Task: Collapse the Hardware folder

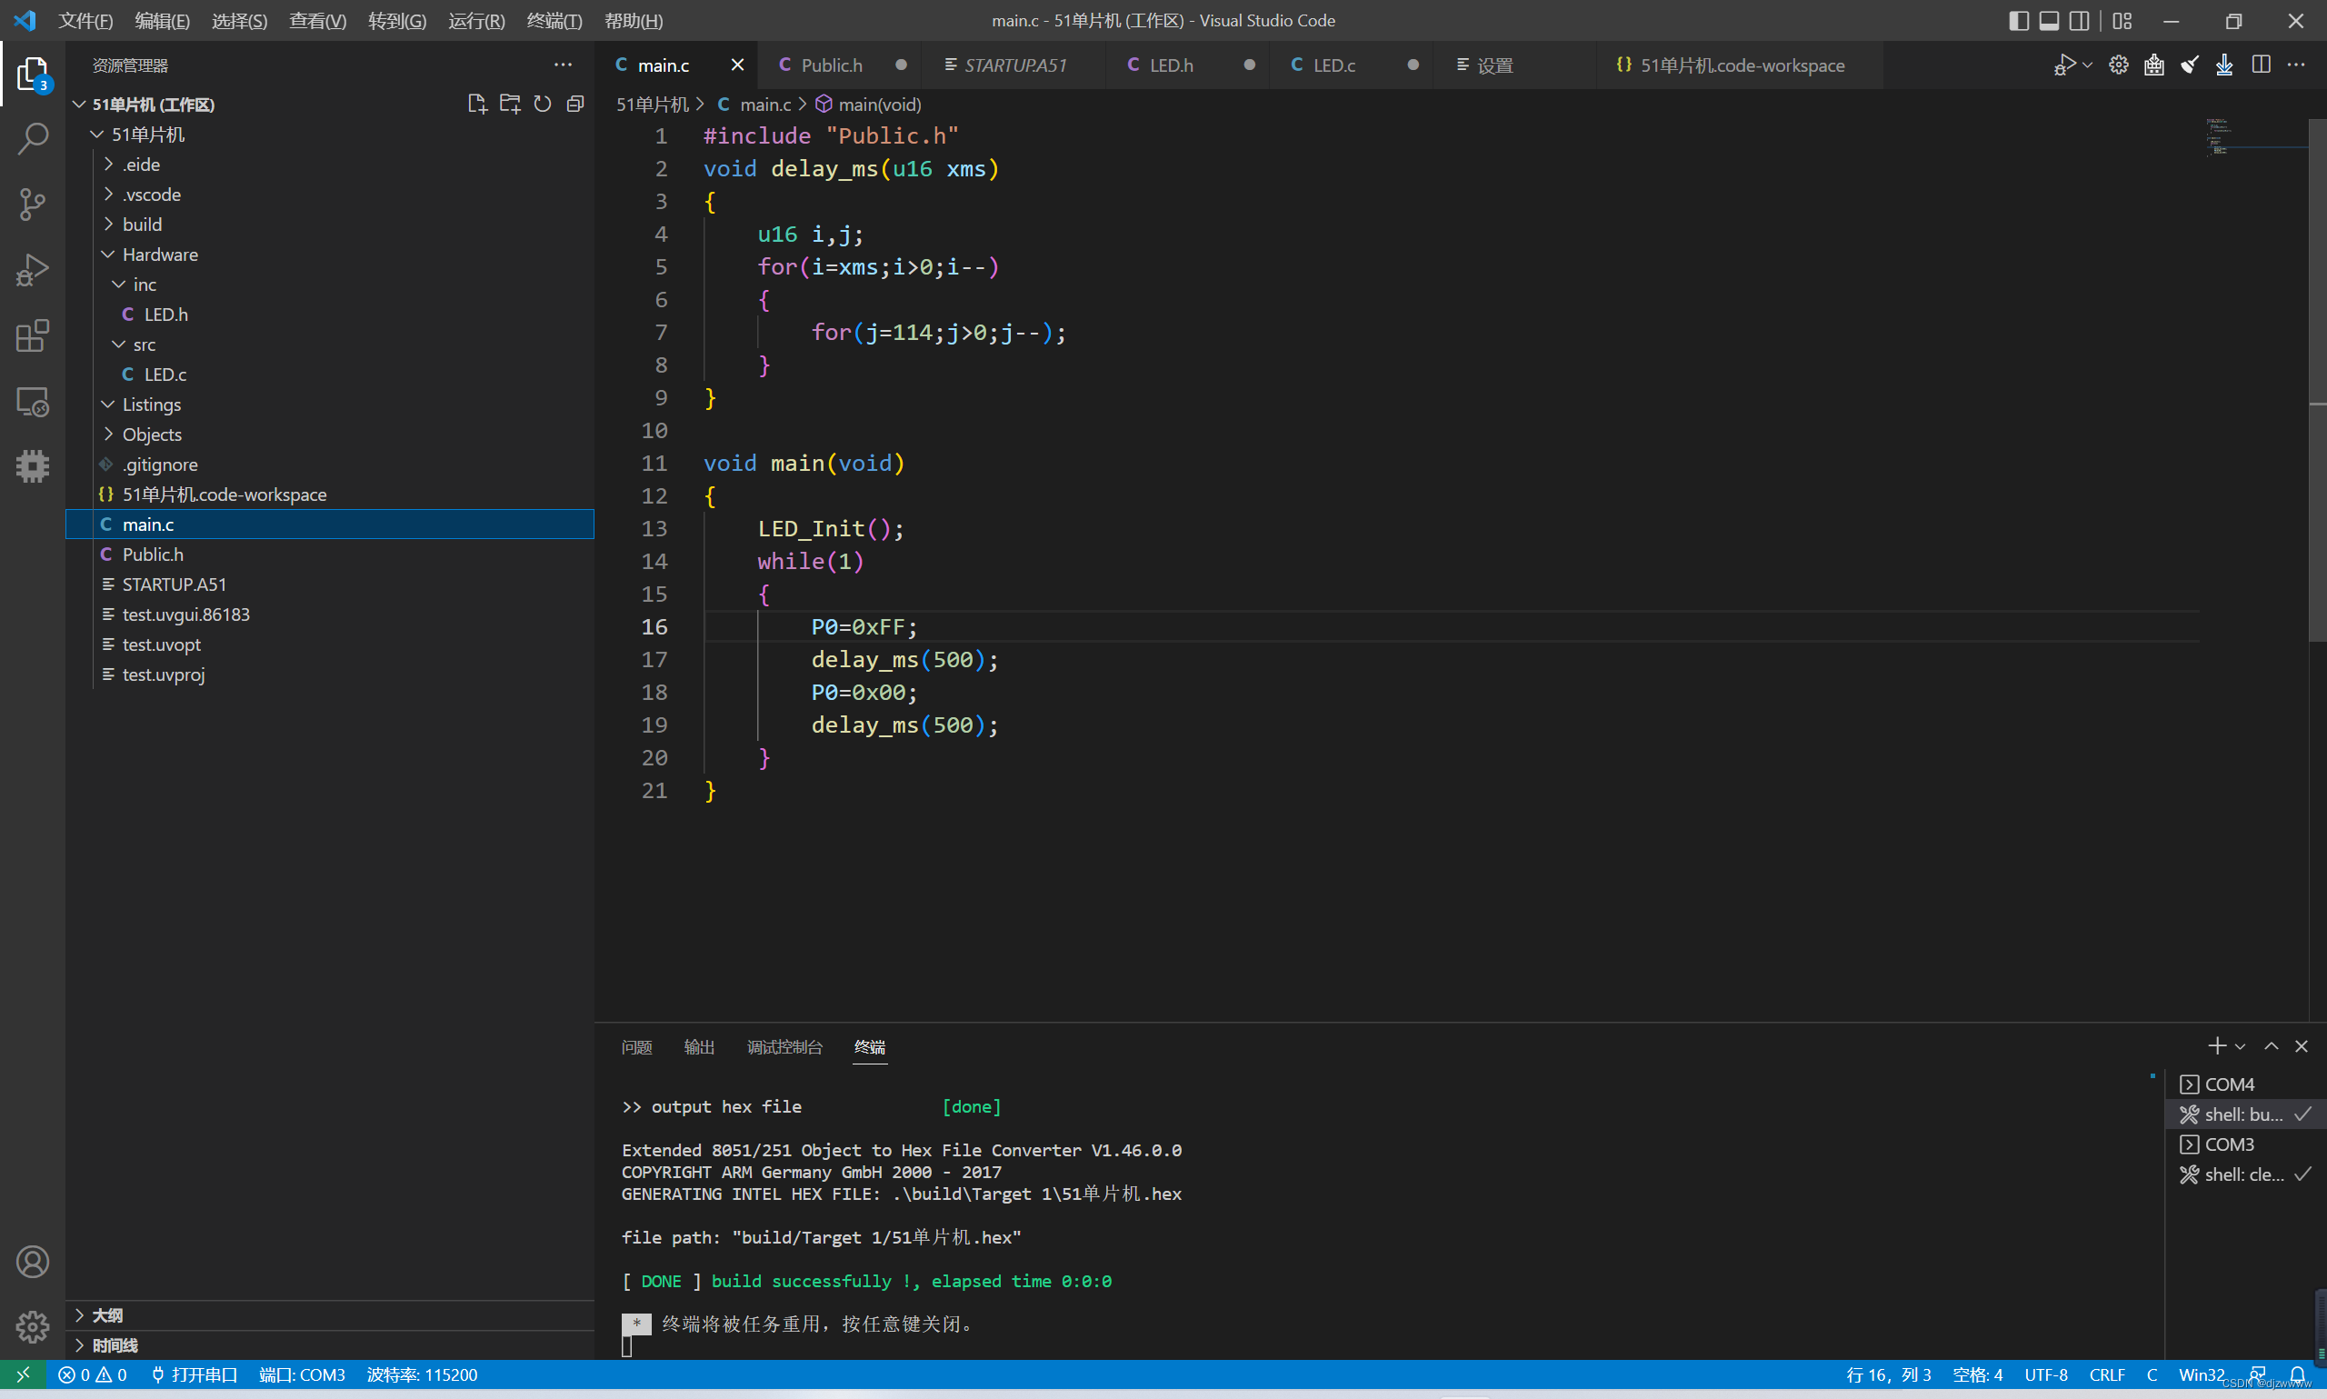Action: coord(159,255)
